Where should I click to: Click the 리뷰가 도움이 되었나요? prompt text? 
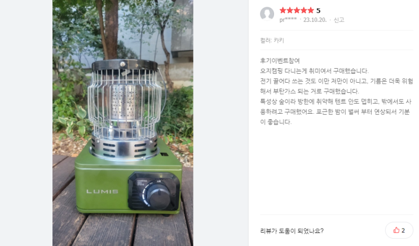pos(292,231)
